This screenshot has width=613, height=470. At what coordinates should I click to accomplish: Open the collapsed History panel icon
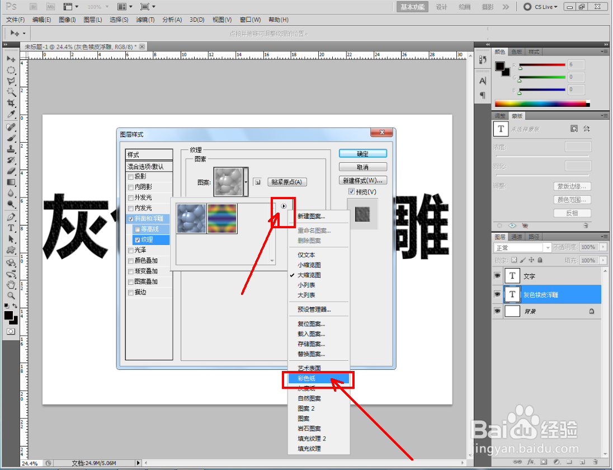point(483,60)
